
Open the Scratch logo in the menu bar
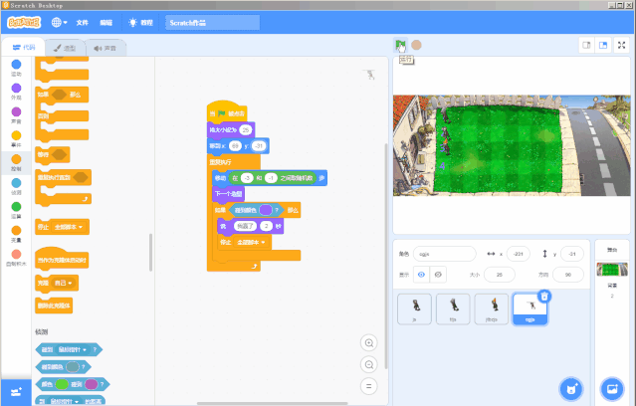coord(24,22)
